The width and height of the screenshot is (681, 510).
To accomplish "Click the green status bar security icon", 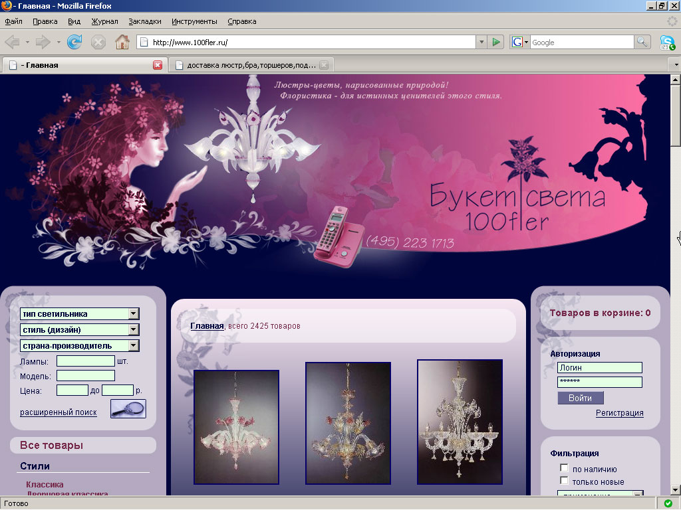I will (x=668, y=503).
